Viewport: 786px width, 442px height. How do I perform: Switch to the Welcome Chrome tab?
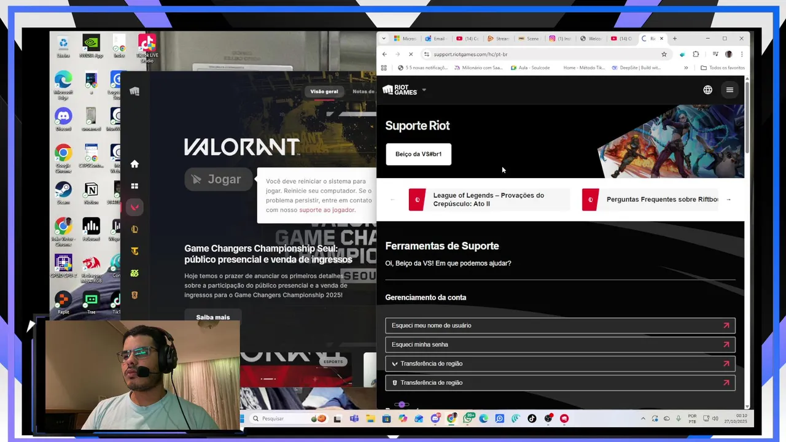(591, 39)
